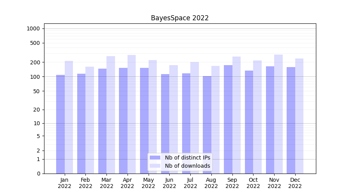Click the Jan 2022 distinct IPs bar

tap(60, 124)
